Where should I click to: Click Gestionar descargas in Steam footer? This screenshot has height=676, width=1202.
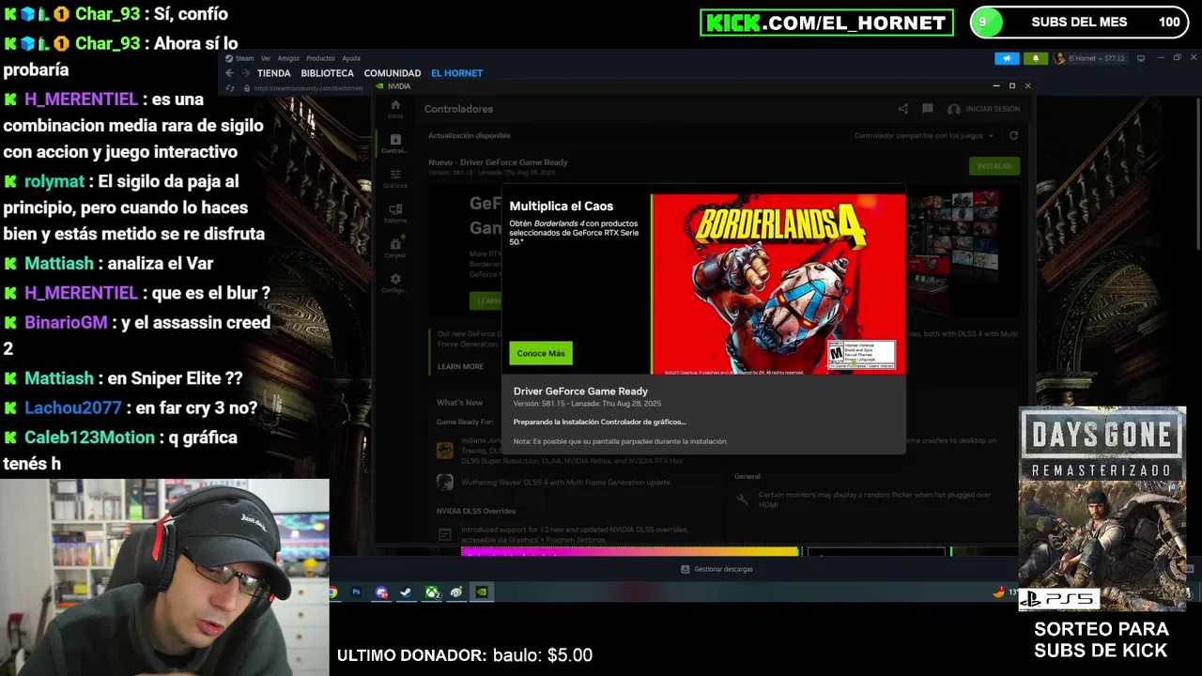(x=717, y=569)
